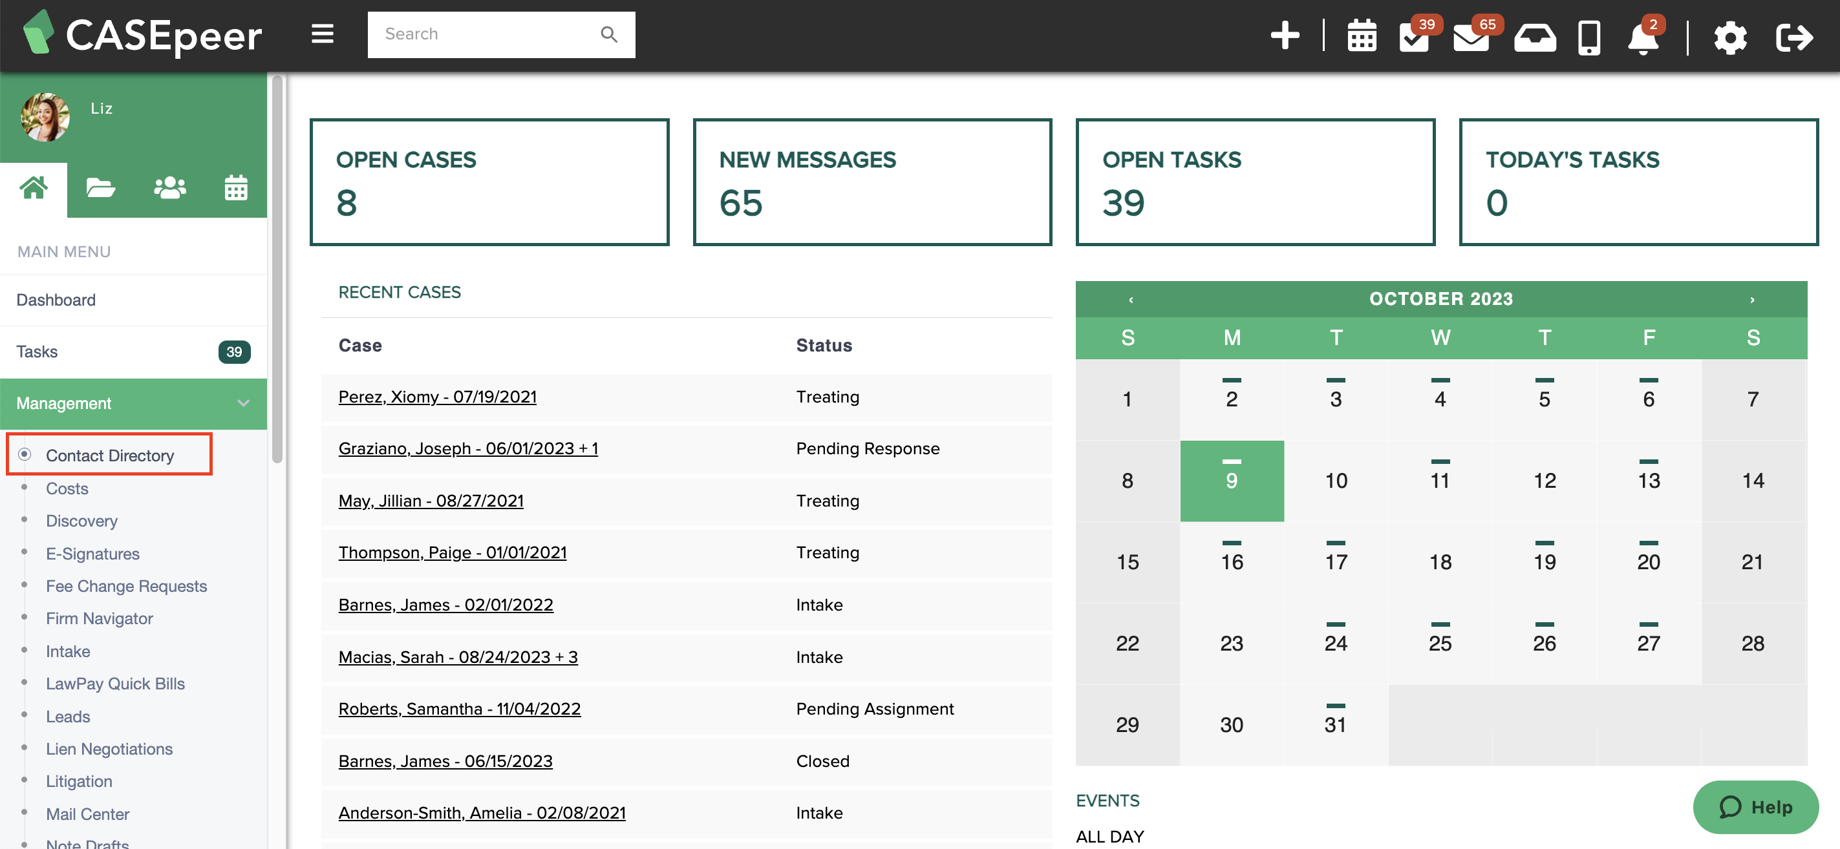Image resolution: width=1840 pixels, height=849 pixels.
Task: Select October 16 on the calendar
Action: [x=1232, y=562]
